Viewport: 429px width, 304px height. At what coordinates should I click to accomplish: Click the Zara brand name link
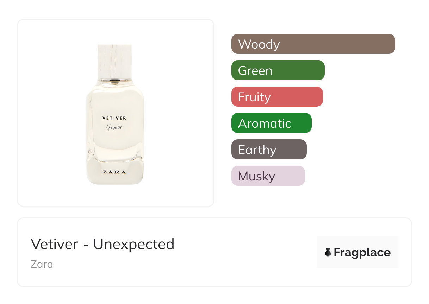pos(42,264)
